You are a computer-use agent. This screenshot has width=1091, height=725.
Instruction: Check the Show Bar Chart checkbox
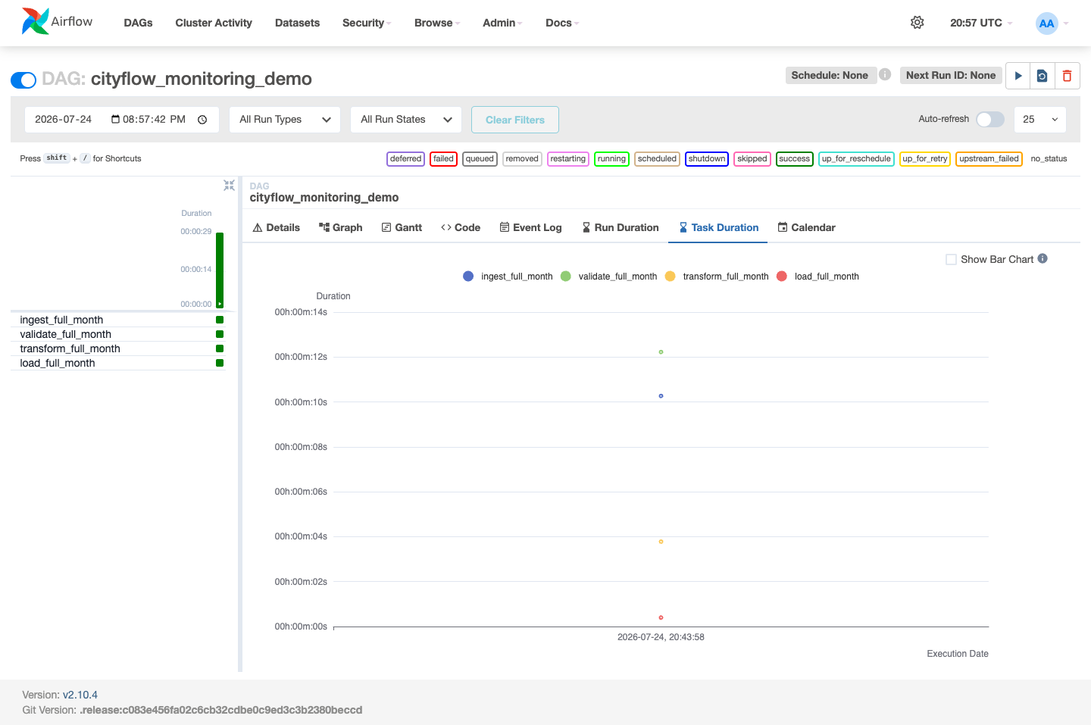[x=951, y=259]
